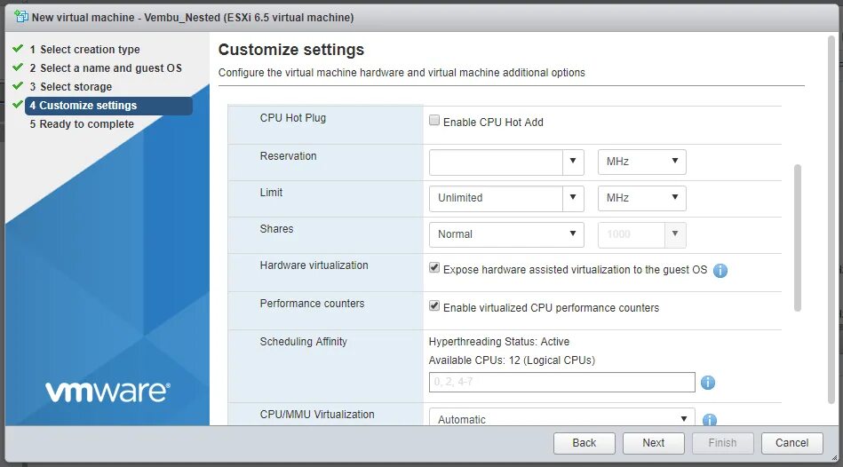Click the 'CPU/MMU Virtualization' row label
The height and width of the screenshot is (467, 843).
pyautogui.click(x=317, y=415)
